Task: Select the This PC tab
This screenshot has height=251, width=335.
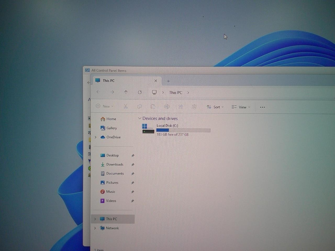Action: (x=127, y=81)
